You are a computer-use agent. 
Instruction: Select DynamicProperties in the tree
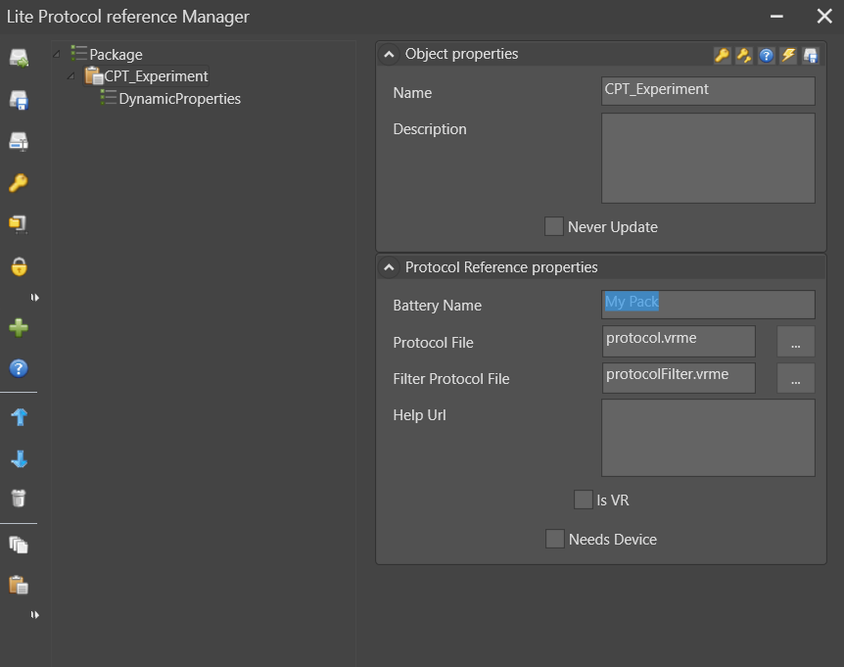179,99
